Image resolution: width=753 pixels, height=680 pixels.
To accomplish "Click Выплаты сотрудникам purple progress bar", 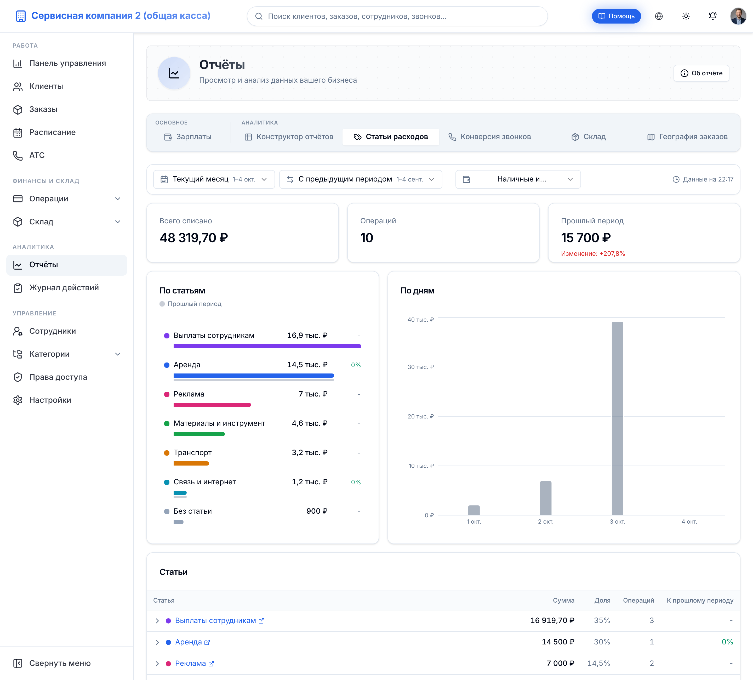I will (x=267, y=346).
